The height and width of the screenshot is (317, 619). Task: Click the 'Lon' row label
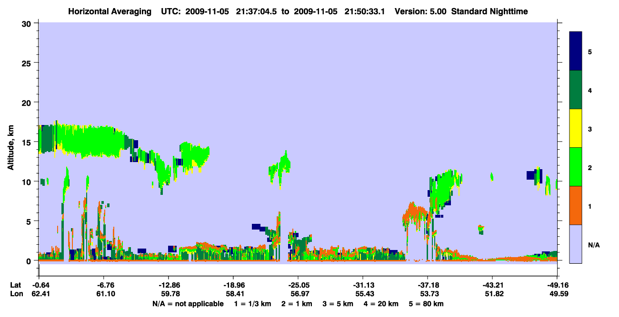(x=16, y=294)
